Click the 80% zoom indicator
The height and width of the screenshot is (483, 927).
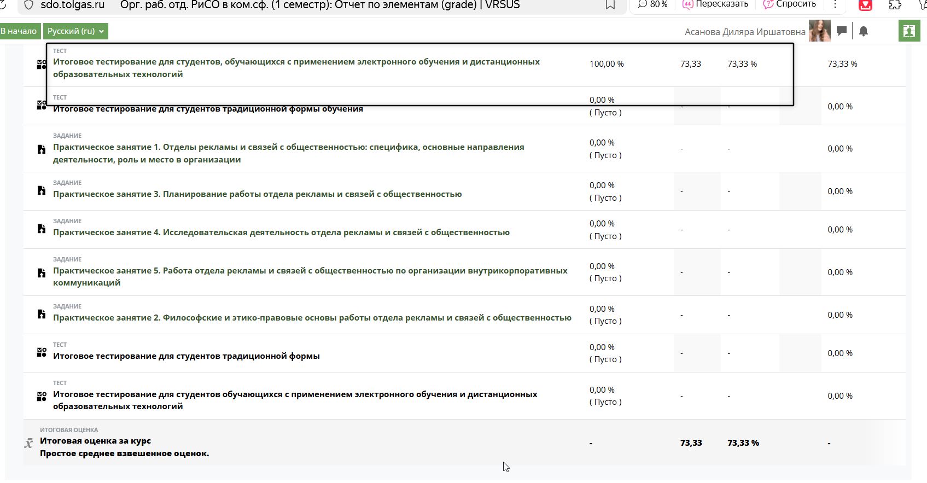[653, 4]
